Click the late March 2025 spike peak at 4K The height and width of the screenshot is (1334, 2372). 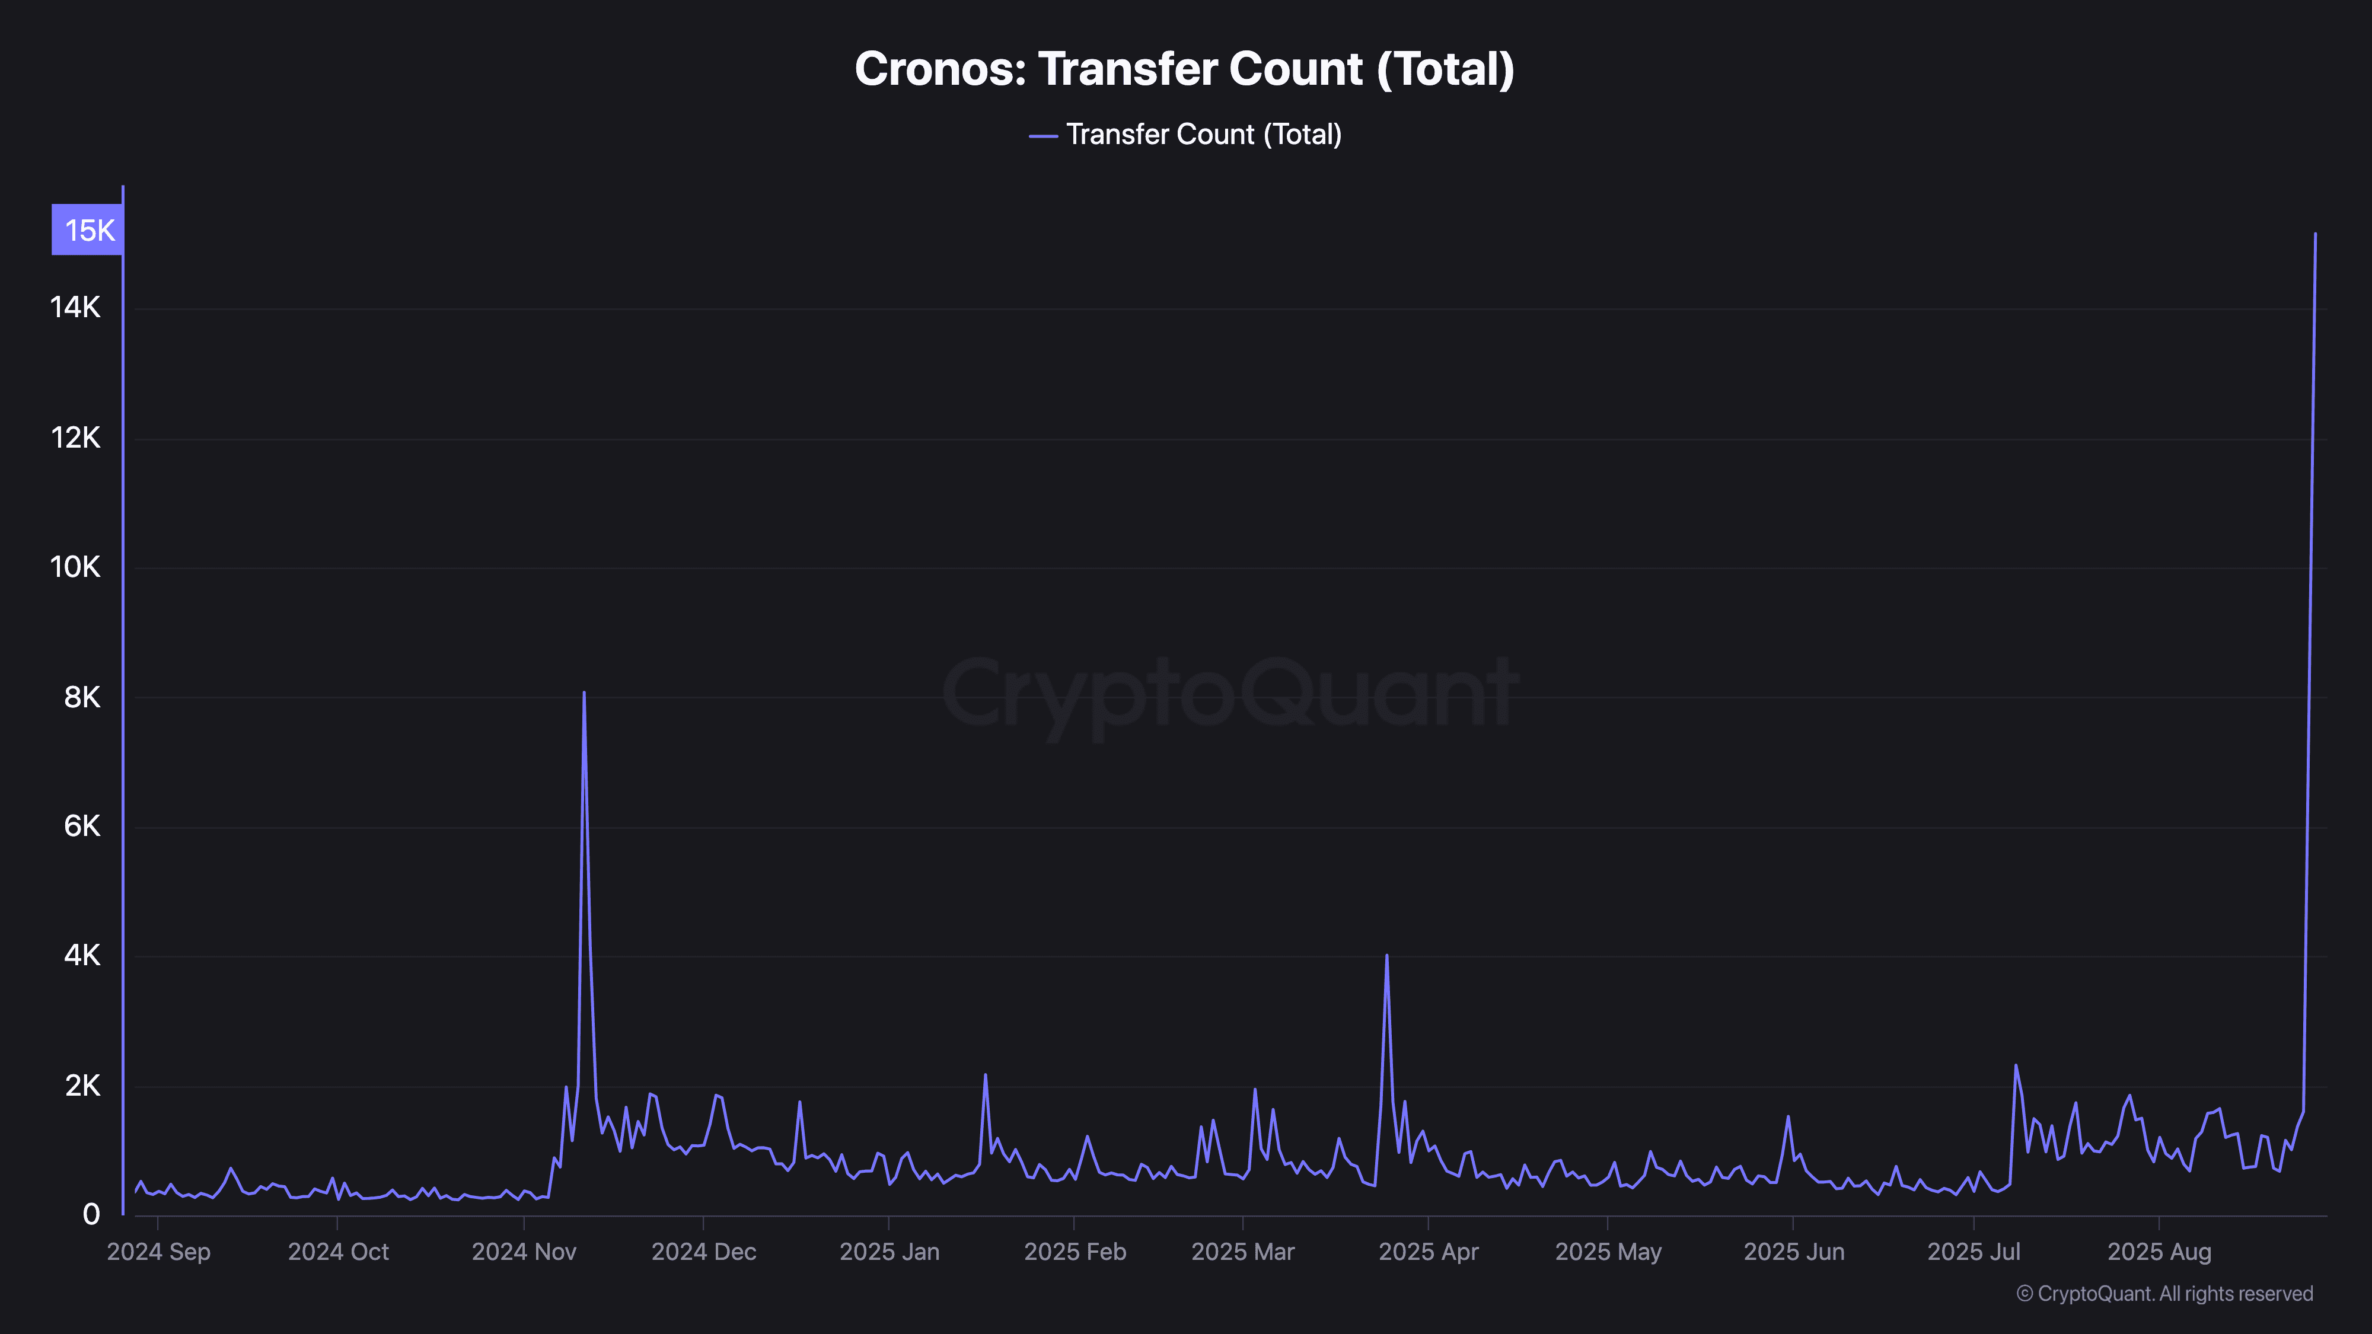[x=1387, y=956]
